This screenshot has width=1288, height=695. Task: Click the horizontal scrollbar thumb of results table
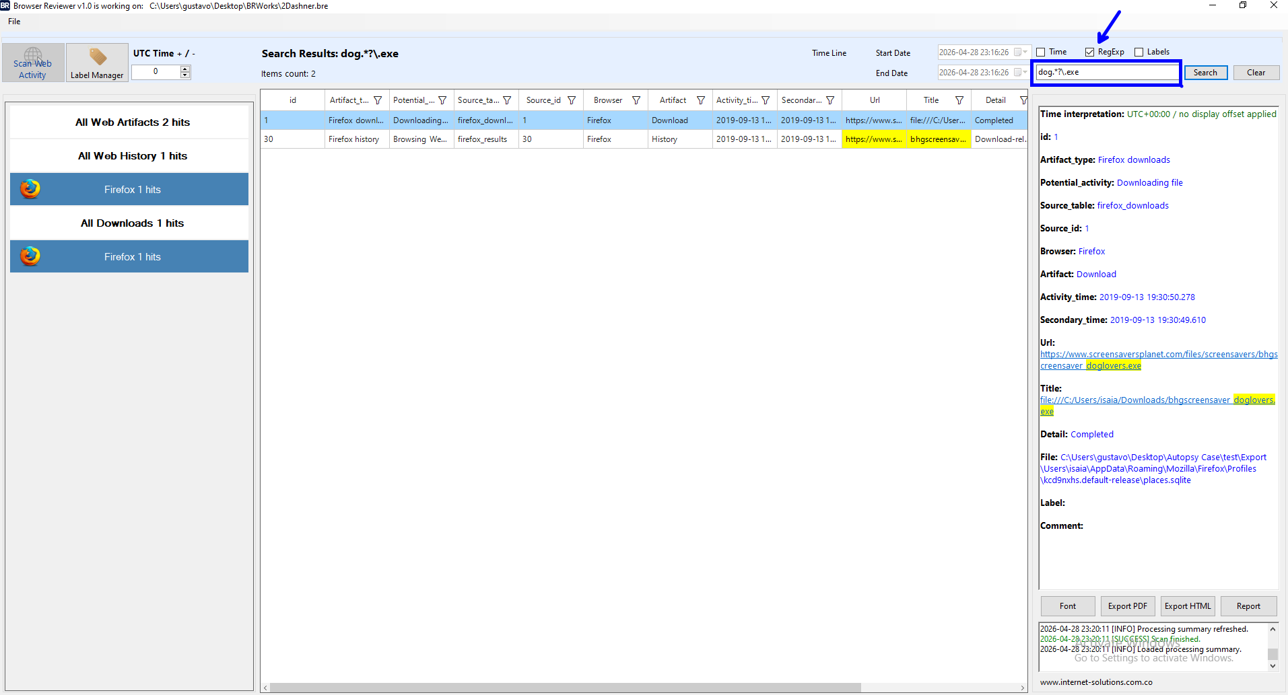click(x=565, y=688)
